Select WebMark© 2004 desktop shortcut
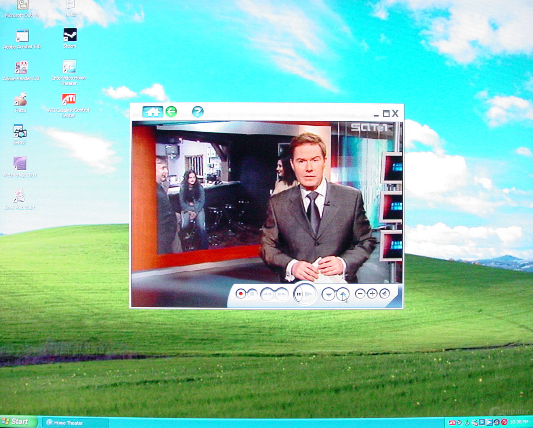Viewport: 533px width, 428px height. pos(20,167)
